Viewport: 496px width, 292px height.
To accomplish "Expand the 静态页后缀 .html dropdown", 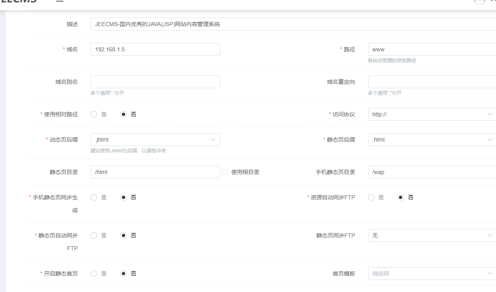I will (432, 140).
